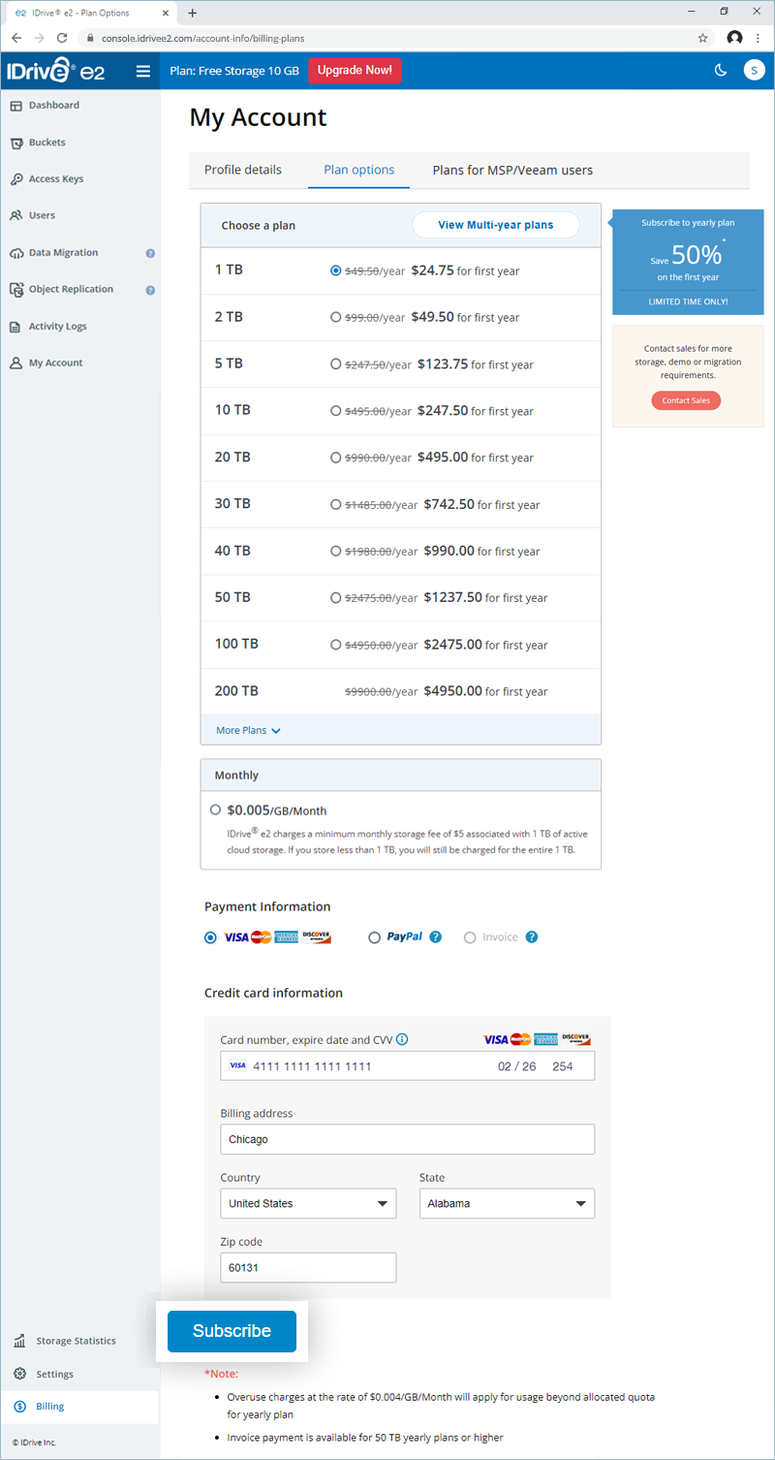Screen dimensions: 775x1460
Task: Select the 5 TB plan radio
Action: coord(336,365)
